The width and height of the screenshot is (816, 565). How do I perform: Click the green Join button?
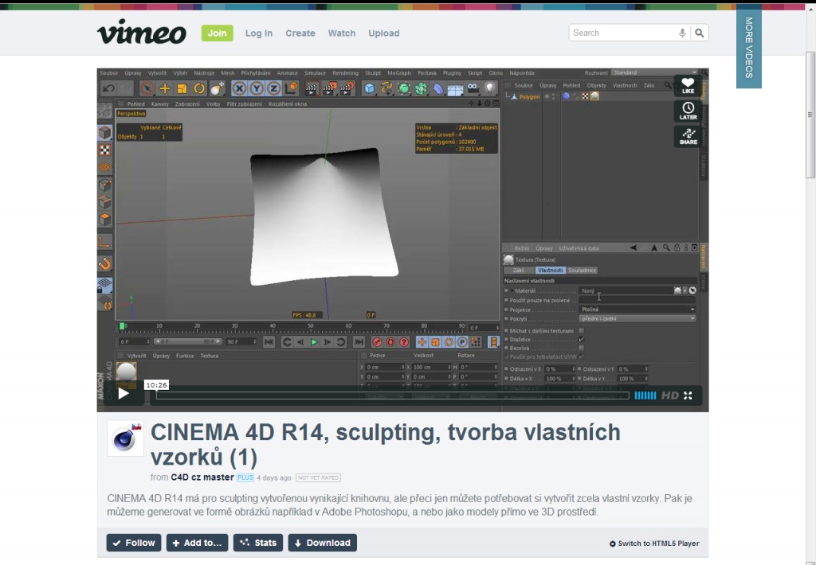217,33
